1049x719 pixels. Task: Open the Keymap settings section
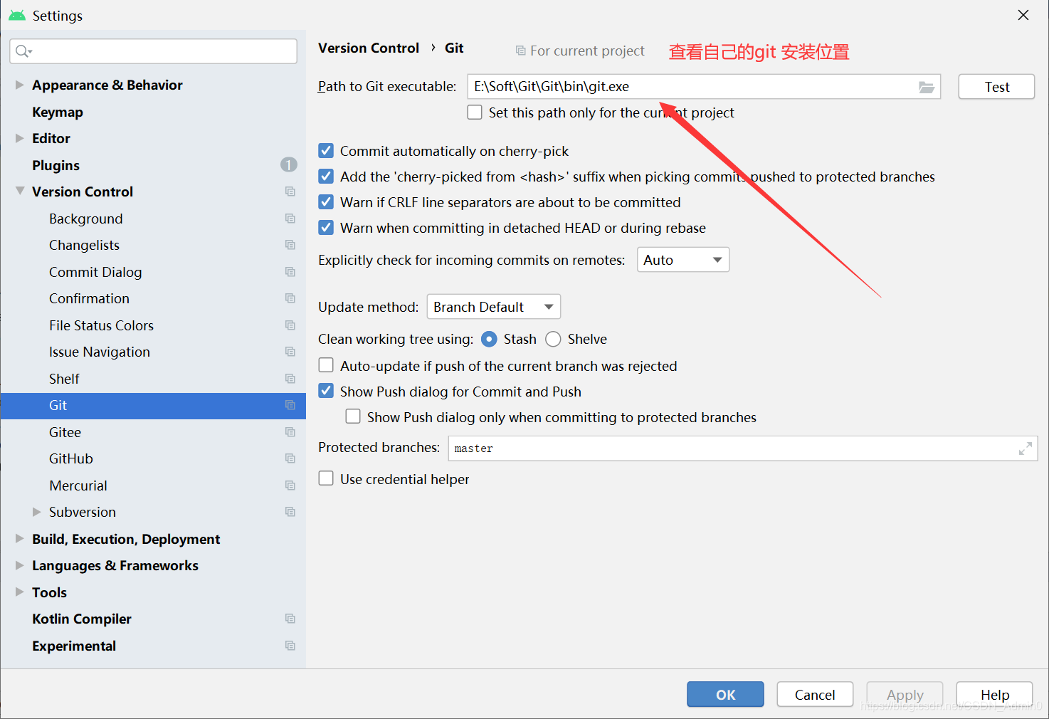tap(58, 111)
